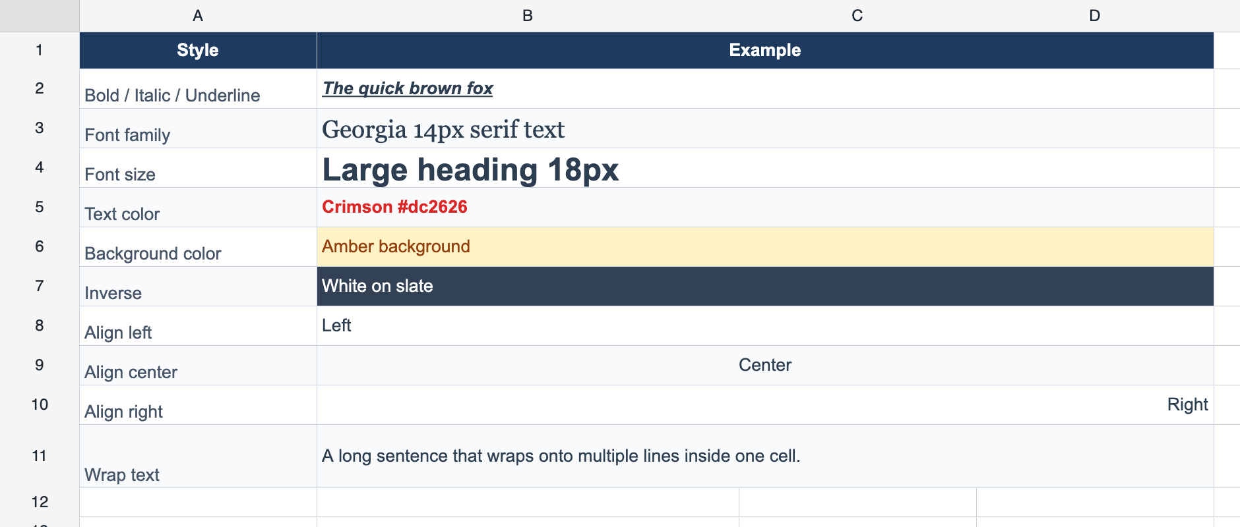Select row 1 header
This screenshot has height=527, width=1240.
tap(40, 50)
